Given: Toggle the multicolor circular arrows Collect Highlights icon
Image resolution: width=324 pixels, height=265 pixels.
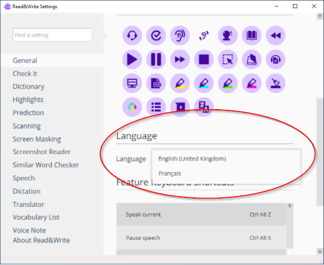Looking at the screenshot, I should [132, 107].
